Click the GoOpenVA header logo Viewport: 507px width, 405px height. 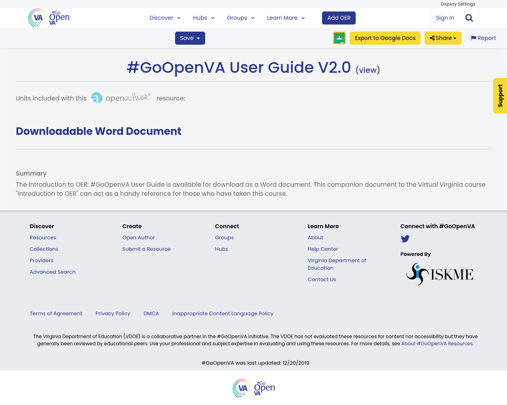[x=48, y=17]
